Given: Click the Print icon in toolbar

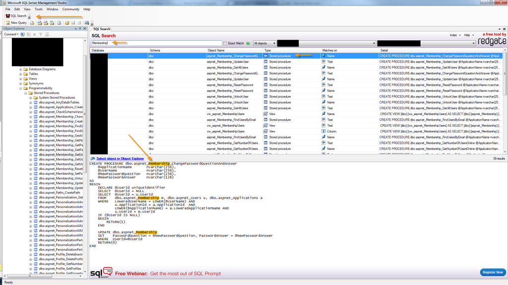Looking at the screenshot, I should pyautogui.click(x=79, y=23).
